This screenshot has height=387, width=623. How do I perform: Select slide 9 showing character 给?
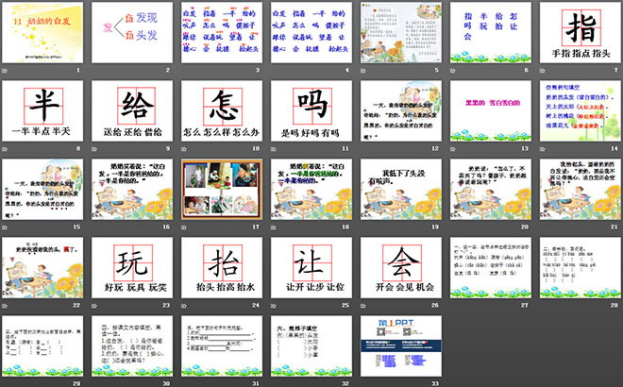132,110
